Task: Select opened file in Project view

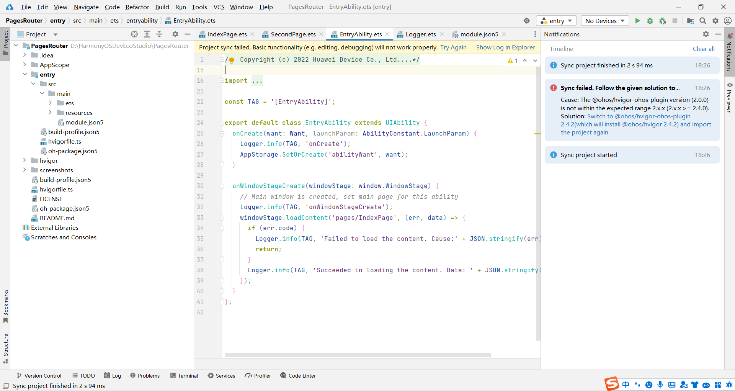Action: [x=134, y=34]
